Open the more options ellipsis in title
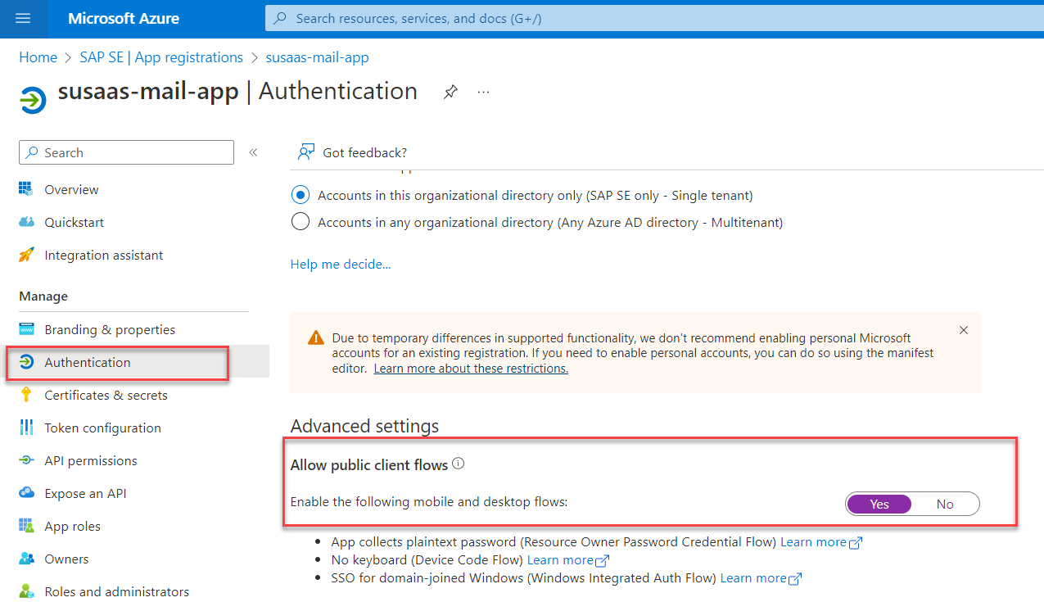 pyautogui.click(x=483, y=92)
